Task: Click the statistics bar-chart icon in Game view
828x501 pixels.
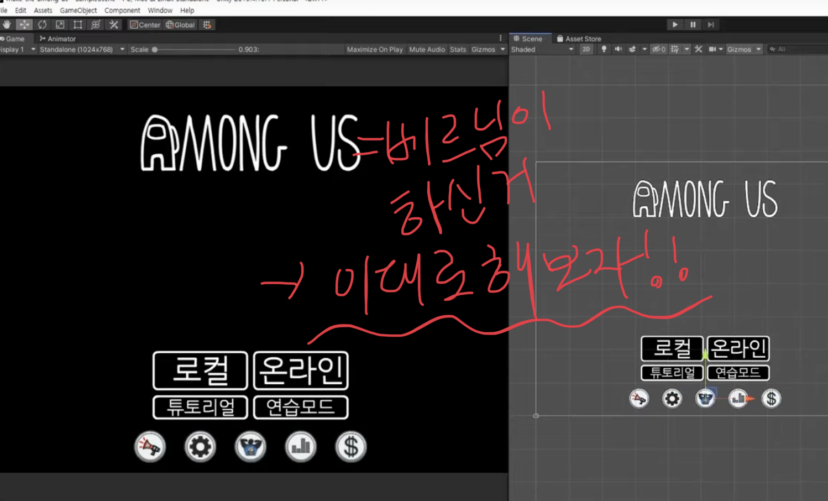Action: coord(301,446)
